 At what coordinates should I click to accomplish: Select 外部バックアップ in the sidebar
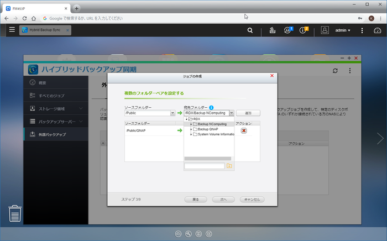click(56, 134)
